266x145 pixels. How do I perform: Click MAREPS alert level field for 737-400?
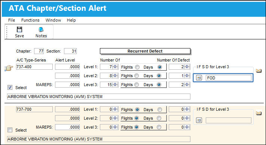[67, 85]
